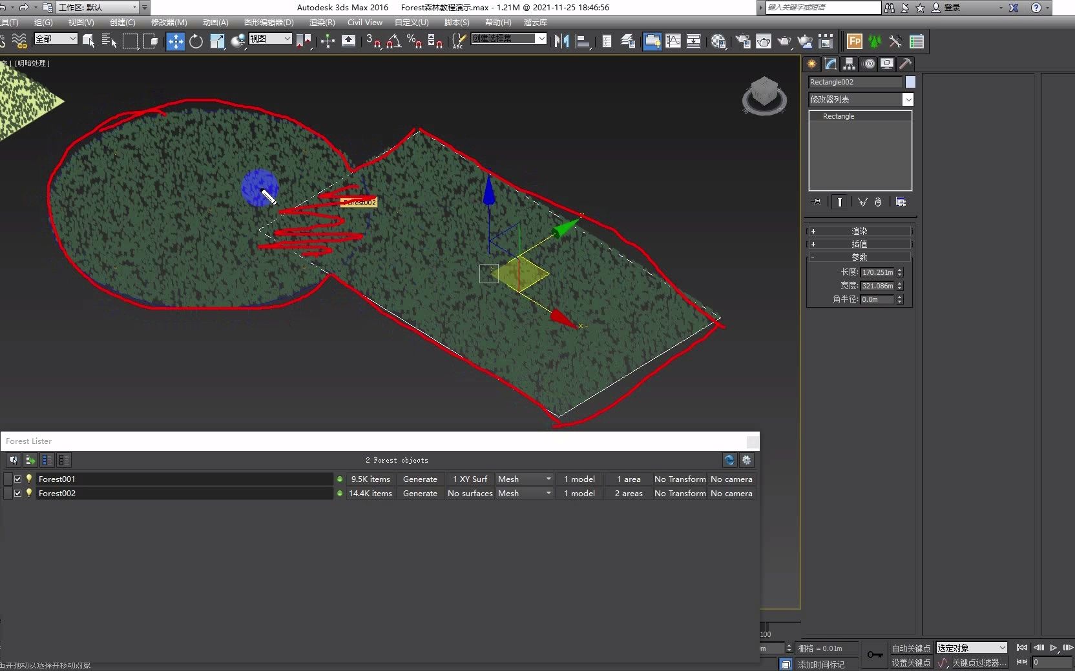1075x671 pixels.
Task: Open Curve Editor from toolbar
Action: (x=673, y=42)
